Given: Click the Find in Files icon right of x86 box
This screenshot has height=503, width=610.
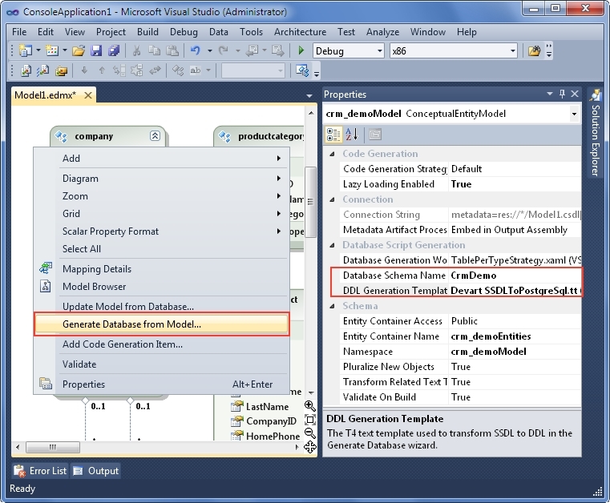Looking at the screenshot, I should point(535,50).
